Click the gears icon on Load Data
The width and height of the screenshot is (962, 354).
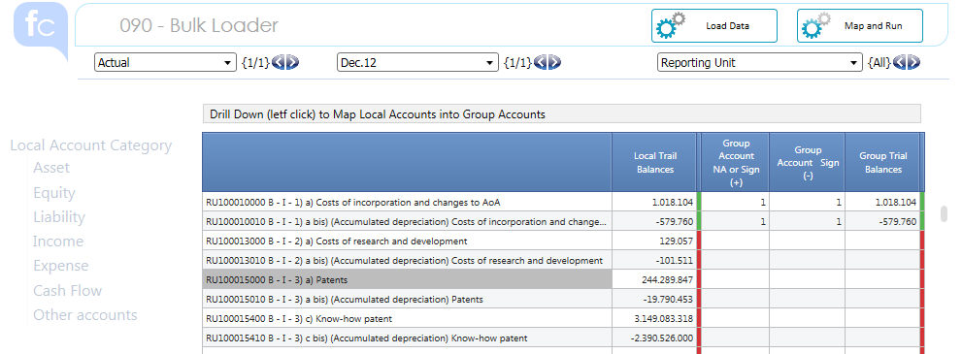click(x=670, y=26)
